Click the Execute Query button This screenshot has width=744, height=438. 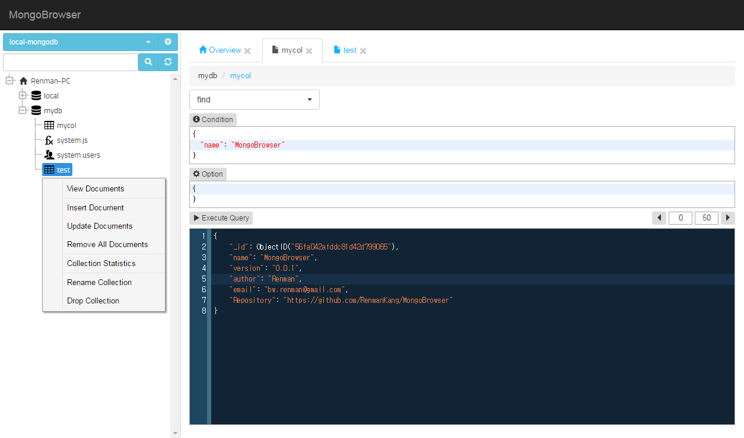pos(221,218)
